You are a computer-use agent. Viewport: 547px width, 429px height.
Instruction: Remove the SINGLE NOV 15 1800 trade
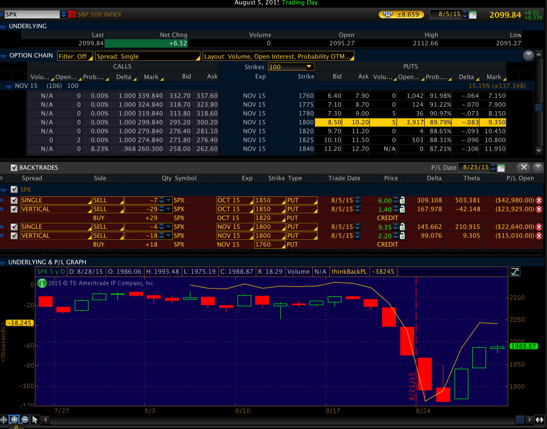pyautogui.click(x=539, y=227)
